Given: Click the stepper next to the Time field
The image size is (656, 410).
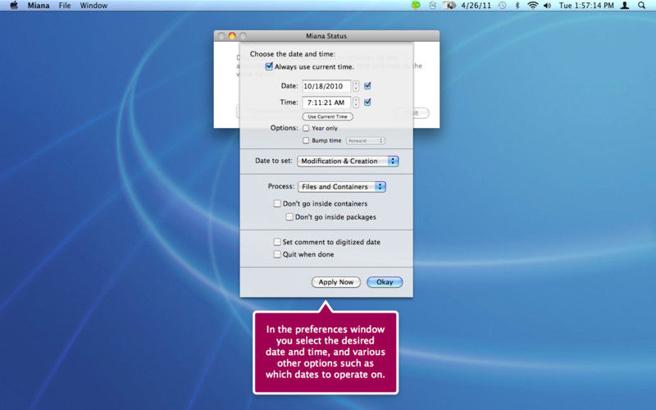Looking at the screenshot, I should pos(356,102).
